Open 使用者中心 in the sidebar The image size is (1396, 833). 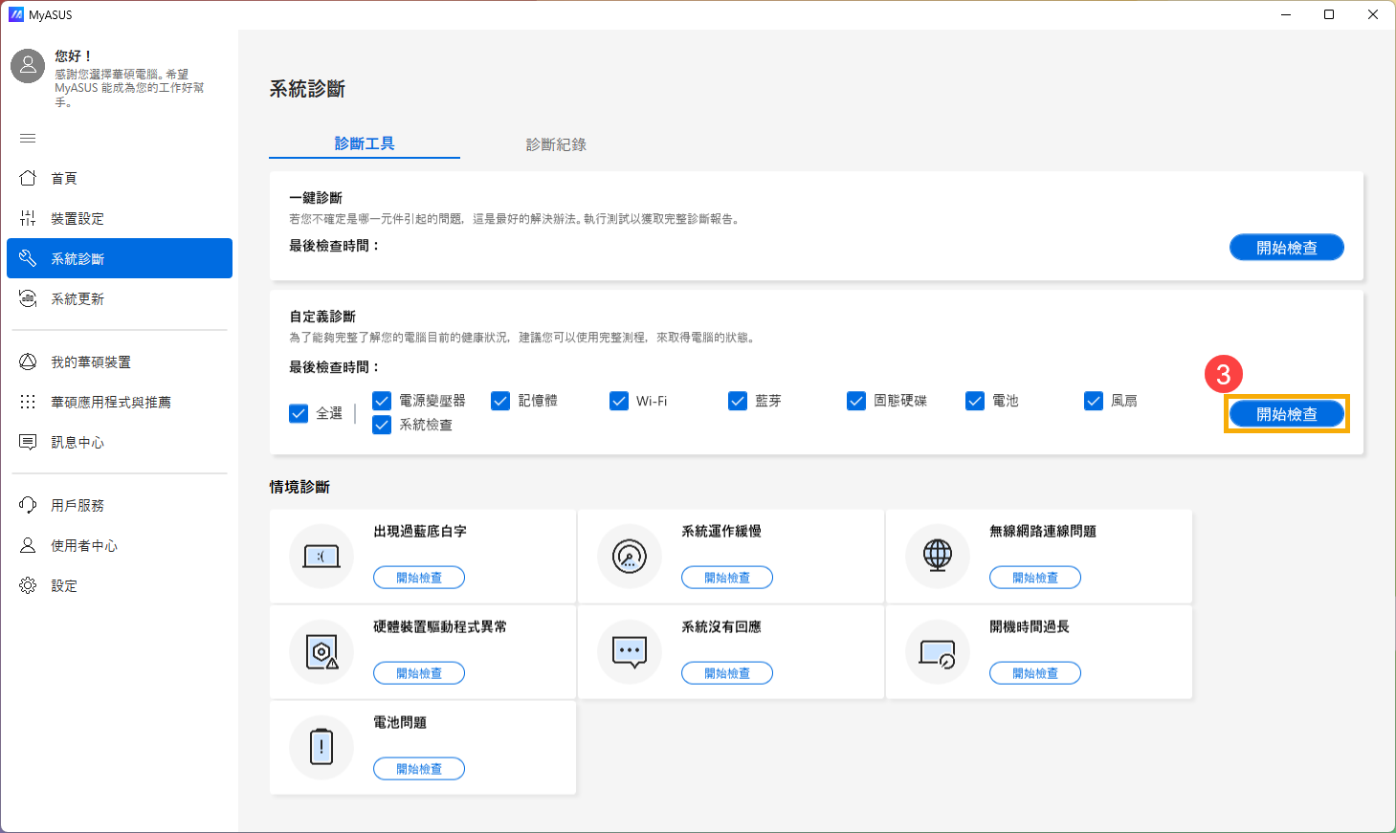tap(120, 545)
